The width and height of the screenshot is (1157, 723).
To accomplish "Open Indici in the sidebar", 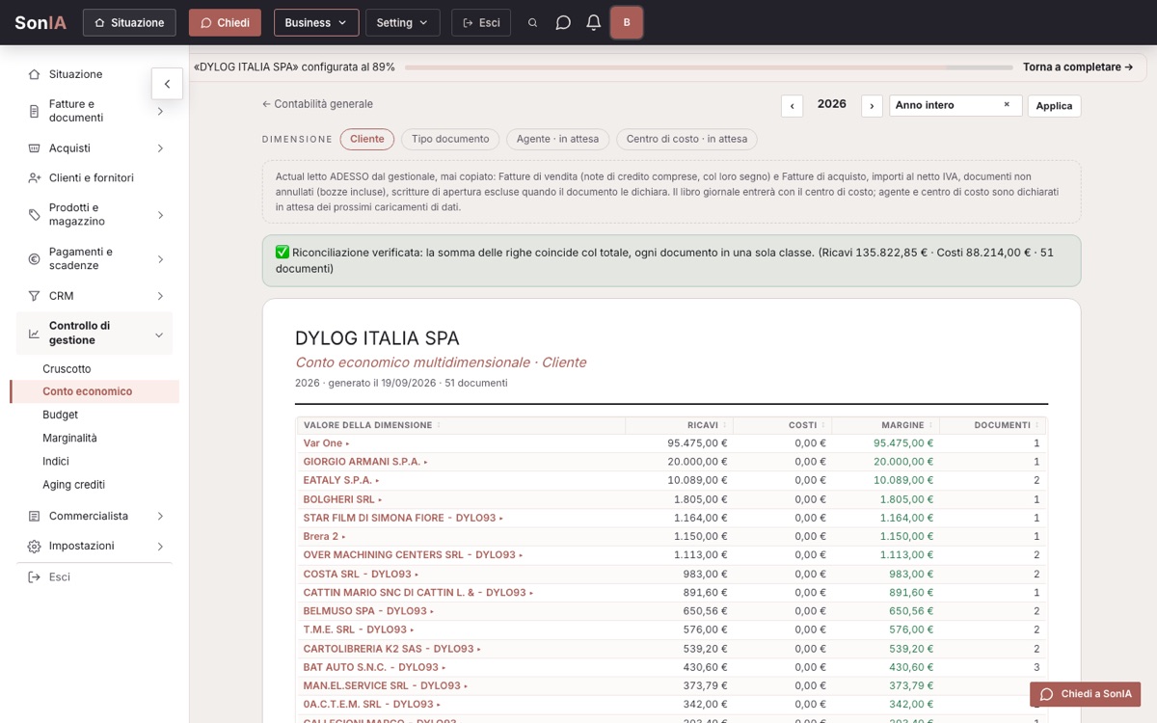I will pyautogui.click(x=56, y=461).
